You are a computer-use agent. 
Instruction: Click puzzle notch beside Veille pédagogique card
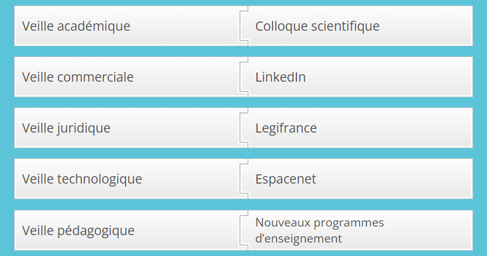[244, 231]
